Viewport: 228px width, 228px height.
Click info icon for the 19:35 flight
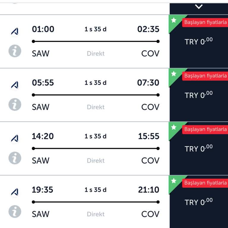(15, 211)
